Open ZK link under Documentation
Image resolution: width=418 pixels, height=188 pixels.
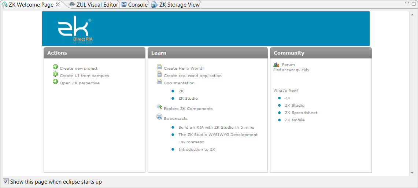pyautogui.click(x=181, y=91)
